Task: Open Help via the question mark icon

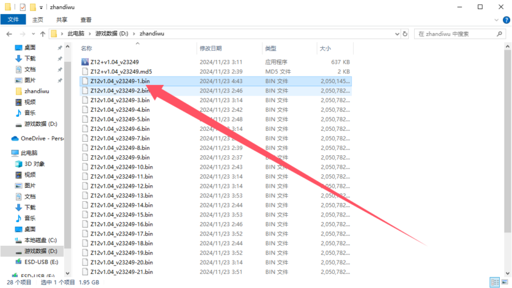Action: pos(505,20)
